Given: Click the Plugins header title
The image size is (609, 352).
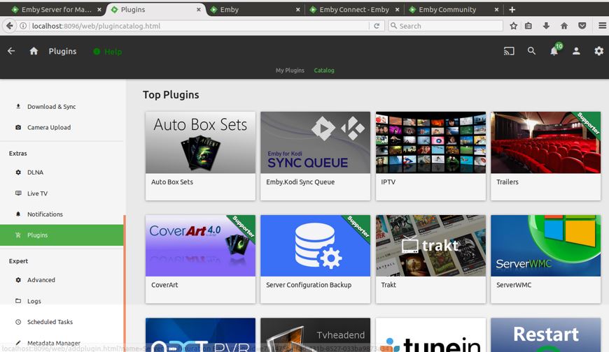Looking at the screenshot, I should (x=62, y=51).
